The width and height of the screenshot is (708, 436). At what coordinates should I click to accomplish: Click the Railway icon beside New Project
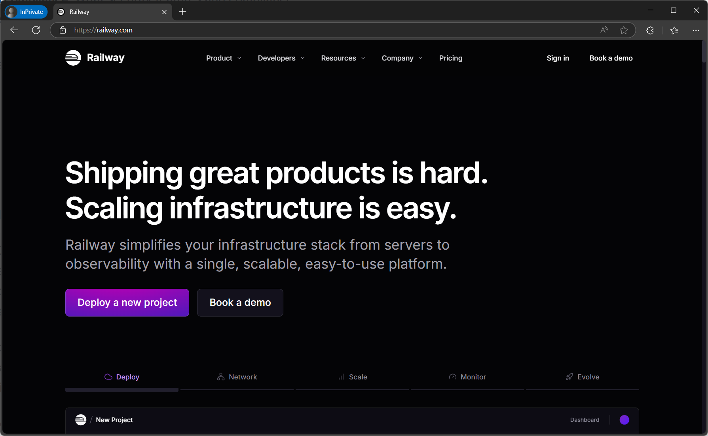[81, 420]
